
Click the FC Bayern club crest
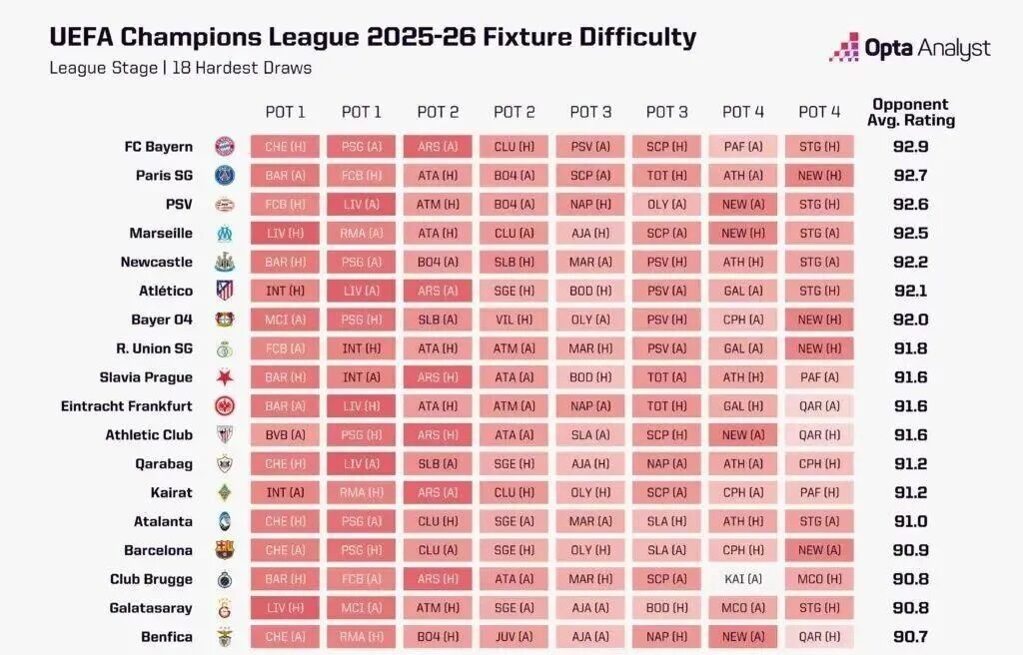[224, 147]
